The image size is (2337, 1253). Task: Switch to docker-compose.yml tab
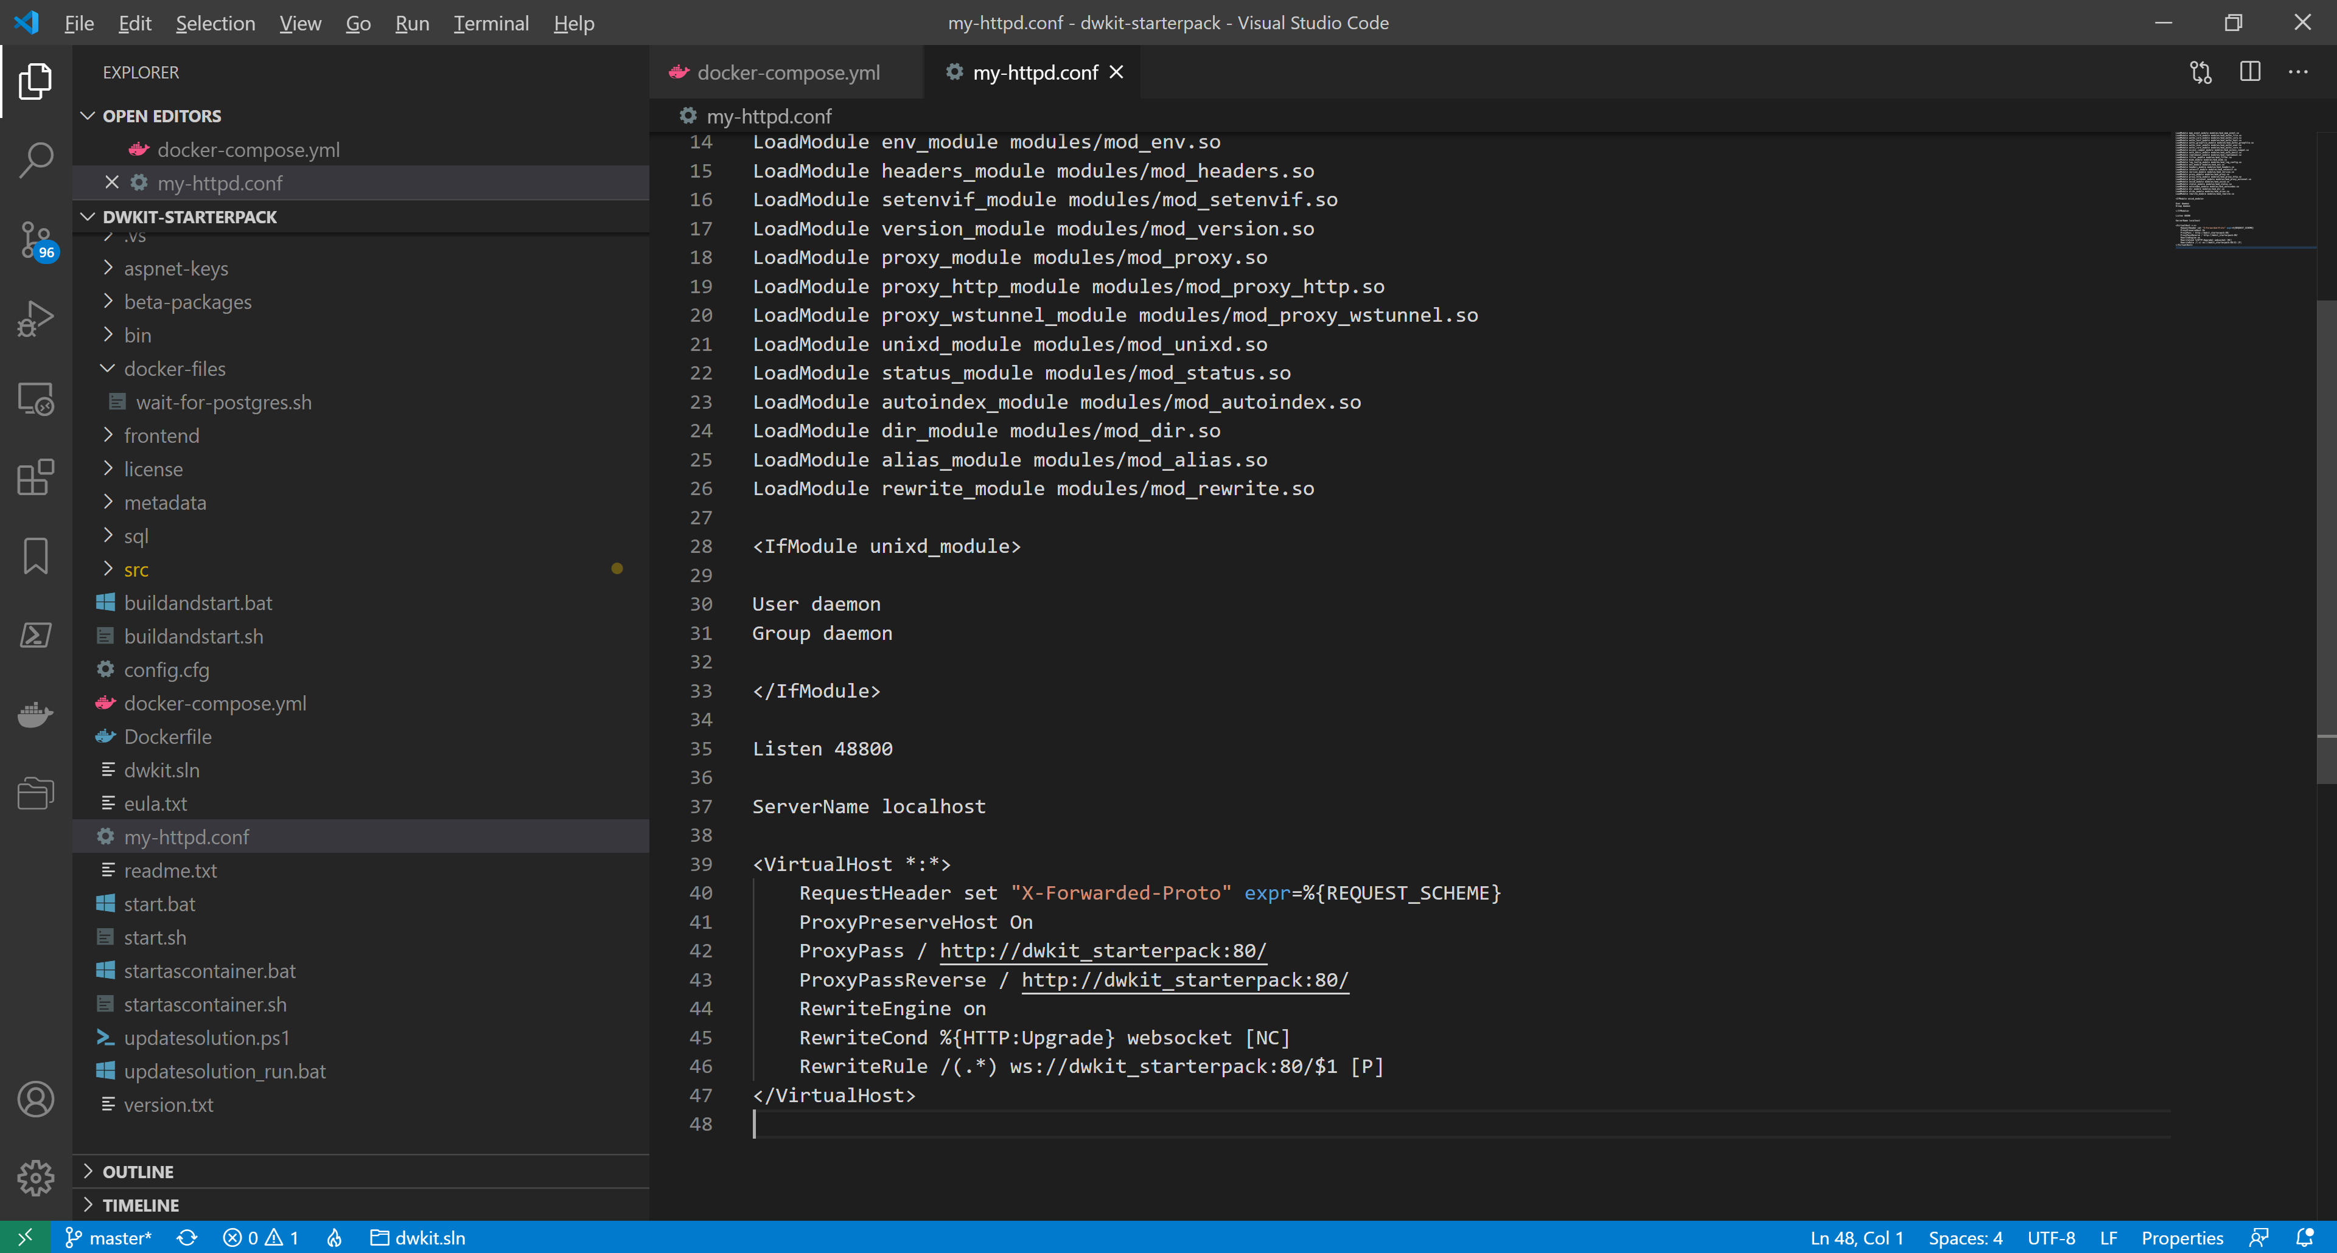pos(786,72)
